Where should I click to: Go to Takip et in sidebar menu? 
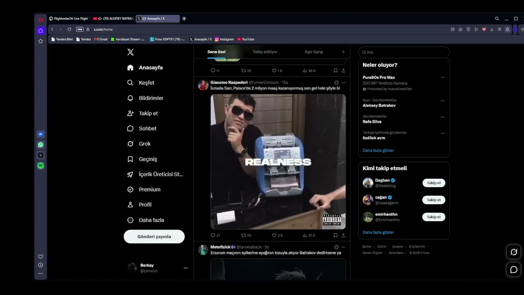[x=142, y=113]
